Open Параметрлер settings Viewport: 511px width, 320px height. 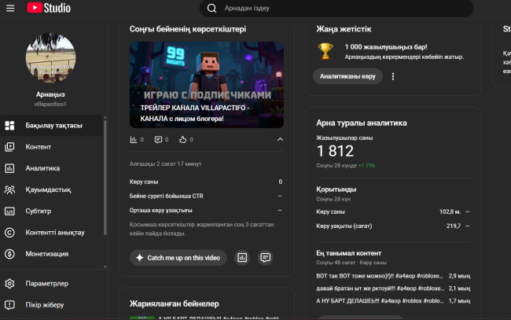[51, 284]
